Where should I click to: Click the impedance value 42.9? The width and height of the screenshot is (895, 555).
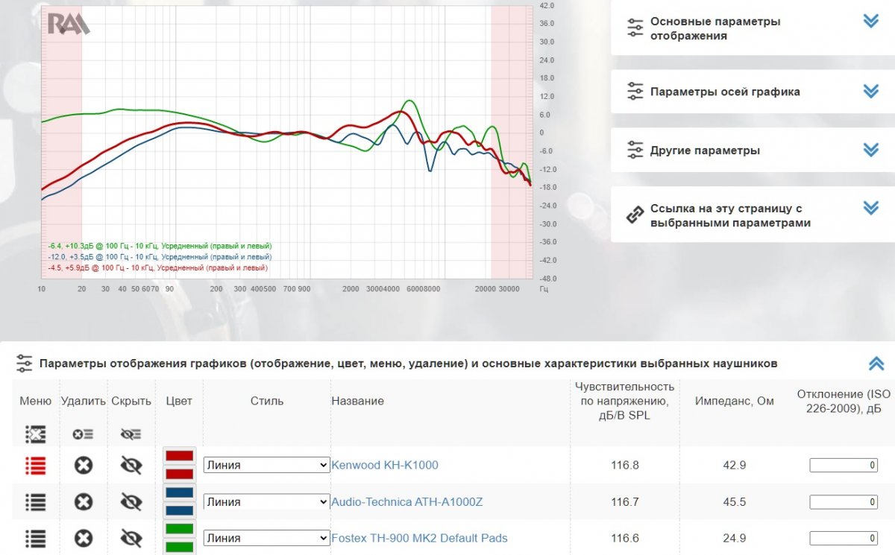coord(735,465)
